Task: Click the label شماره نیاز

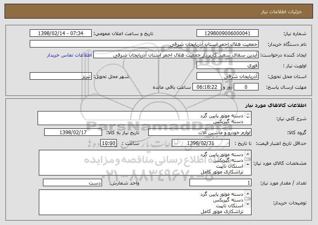Action: 295,34
